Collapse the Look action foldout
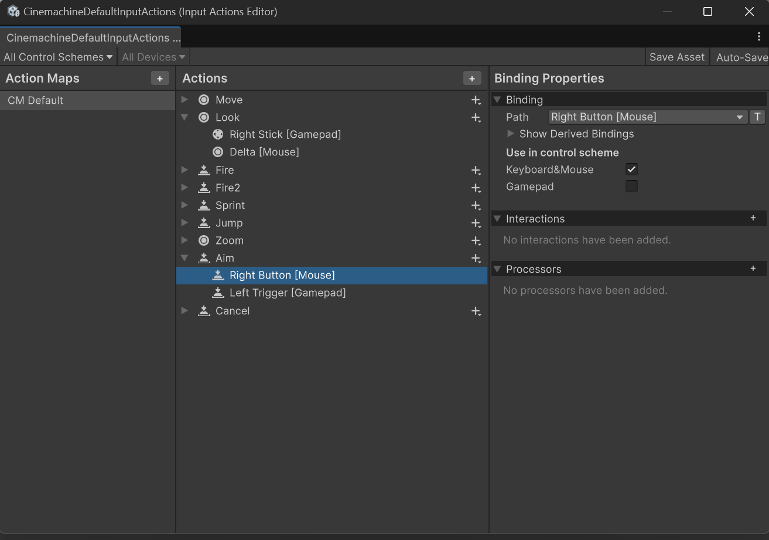 [x=185, y=117]
